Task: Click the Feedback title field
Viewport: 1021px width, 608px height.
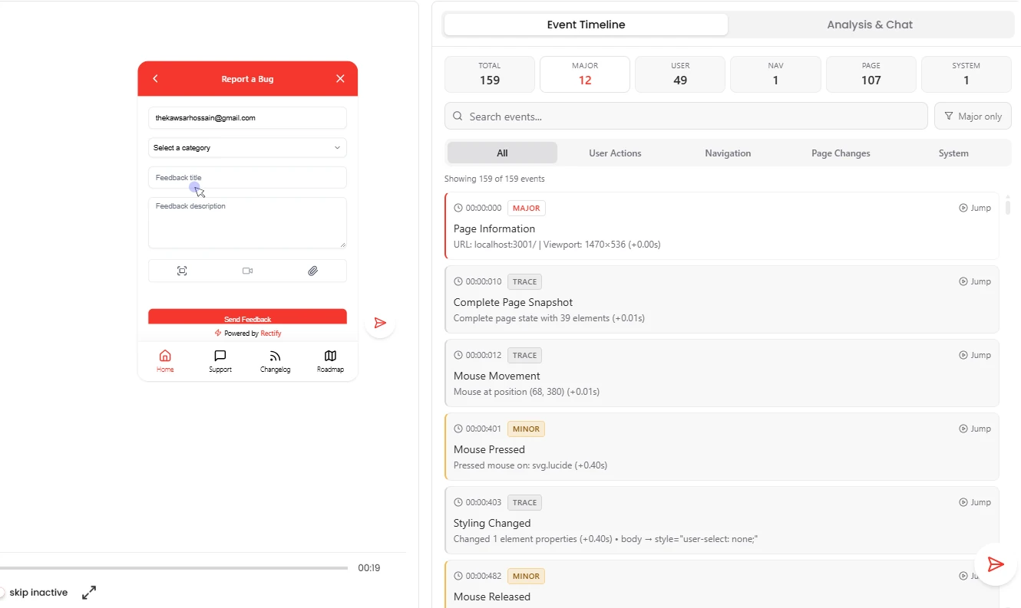Action: [247, 177]
